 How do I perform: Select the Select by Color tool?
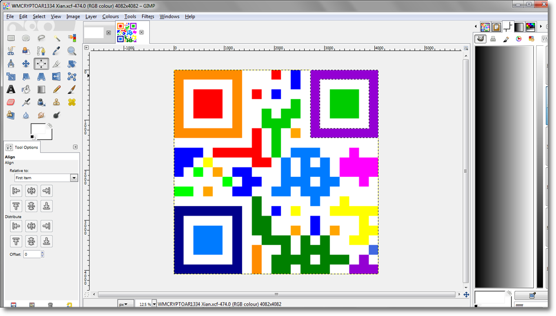coord(72,38)
